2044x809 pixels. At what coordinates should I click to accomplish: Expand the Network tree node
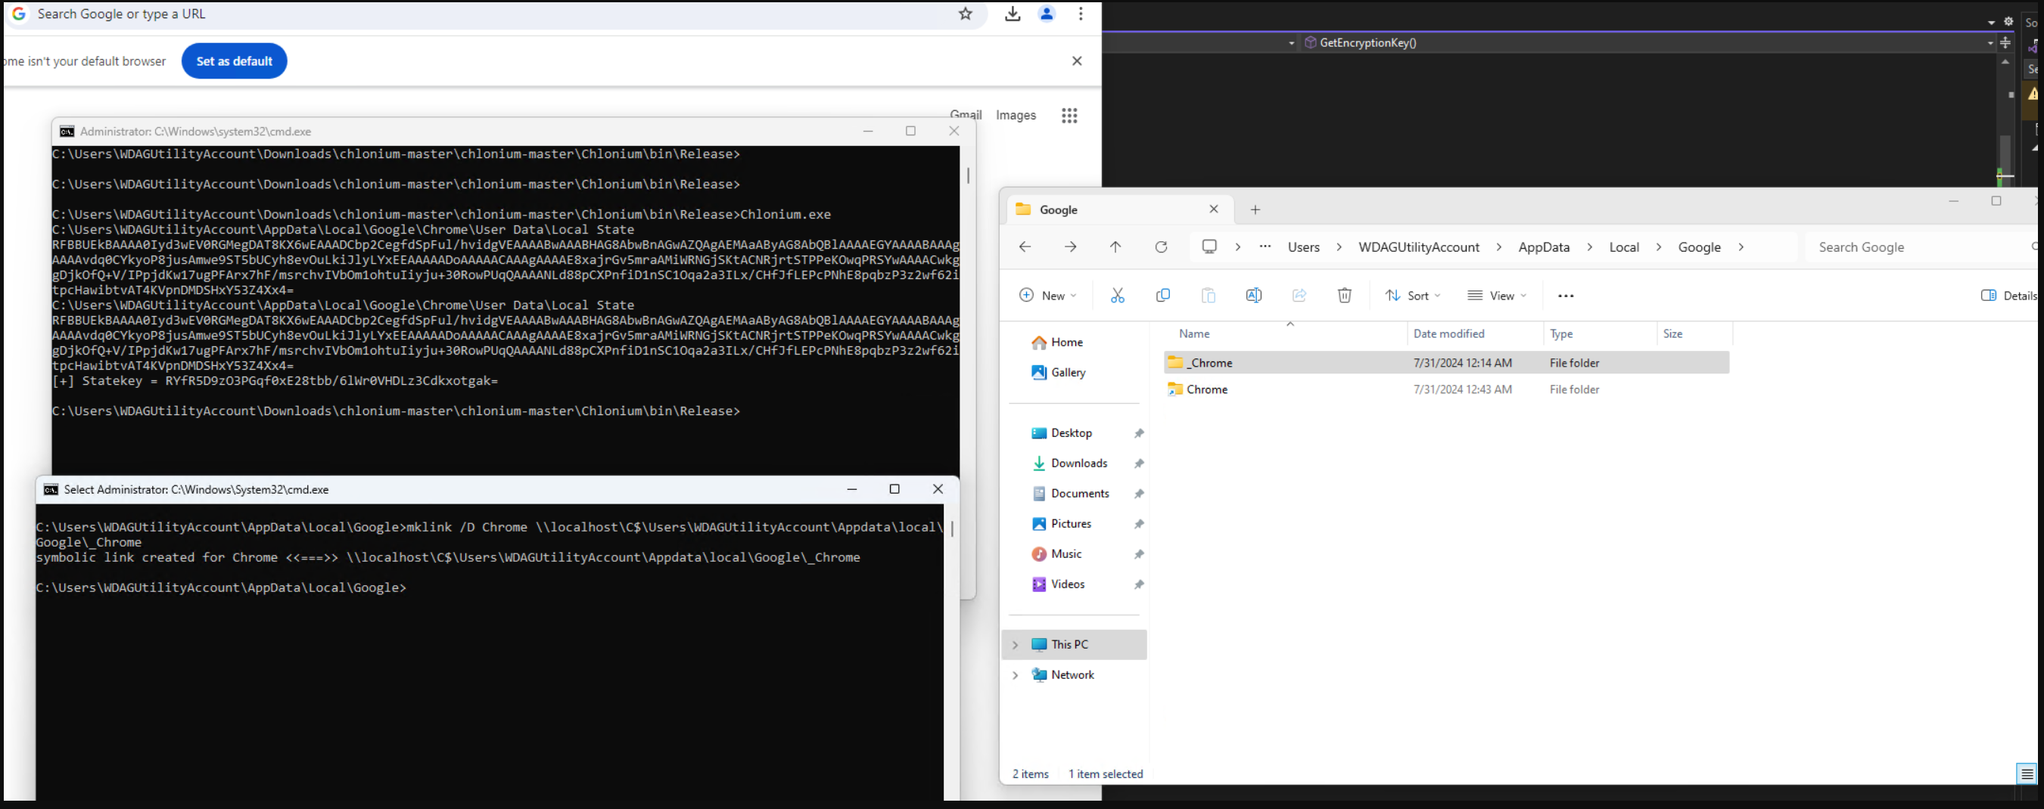(1015, 675)
